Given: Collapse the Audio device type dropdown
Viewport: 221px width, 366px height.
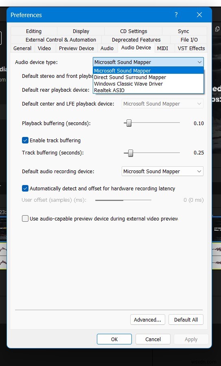Looking at the screenshot, I should click(x=148, y=62).
